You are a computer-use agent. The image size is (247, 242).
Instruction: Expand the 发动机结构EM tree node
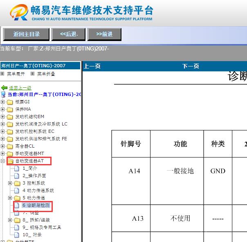[x=2, y=116]
